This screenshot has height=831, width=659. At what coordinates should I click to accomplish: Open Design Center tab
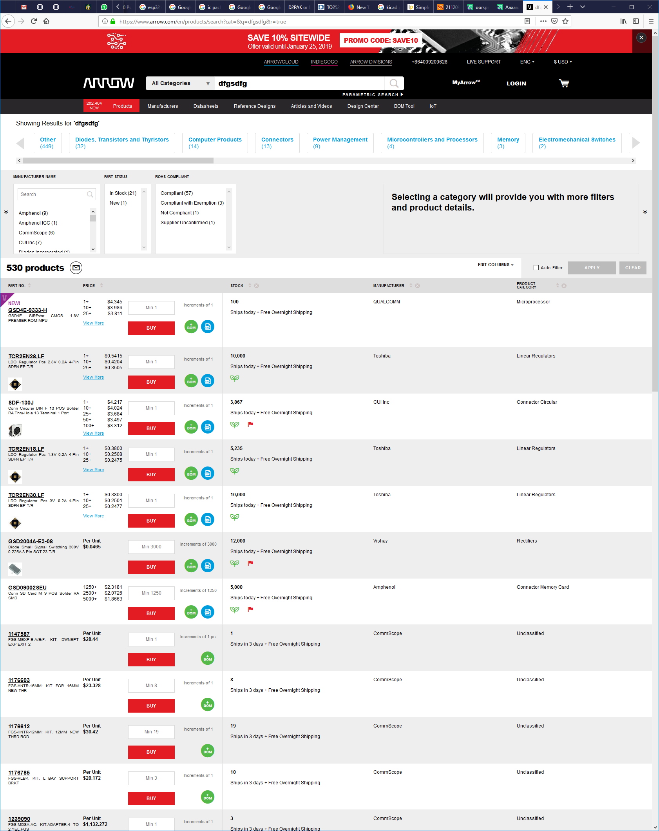(363, 106)
